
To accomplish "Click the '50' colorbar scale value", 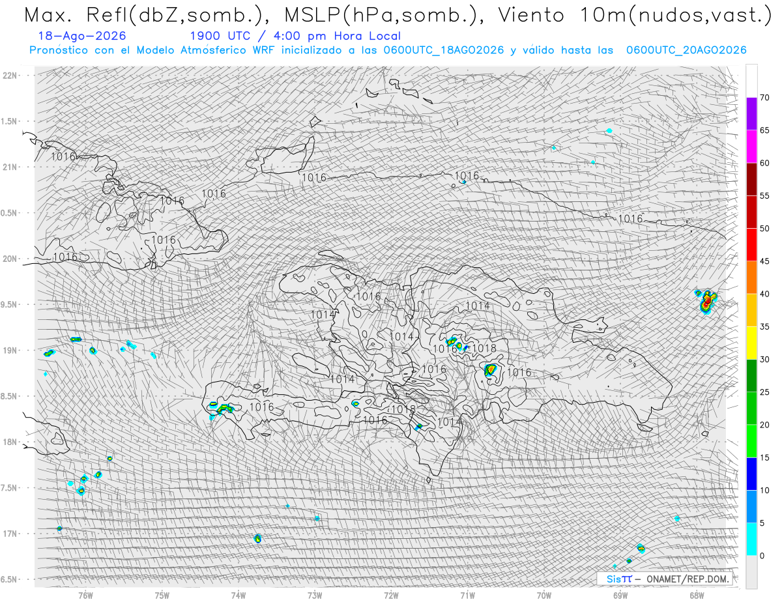I will tap(764, 229).
